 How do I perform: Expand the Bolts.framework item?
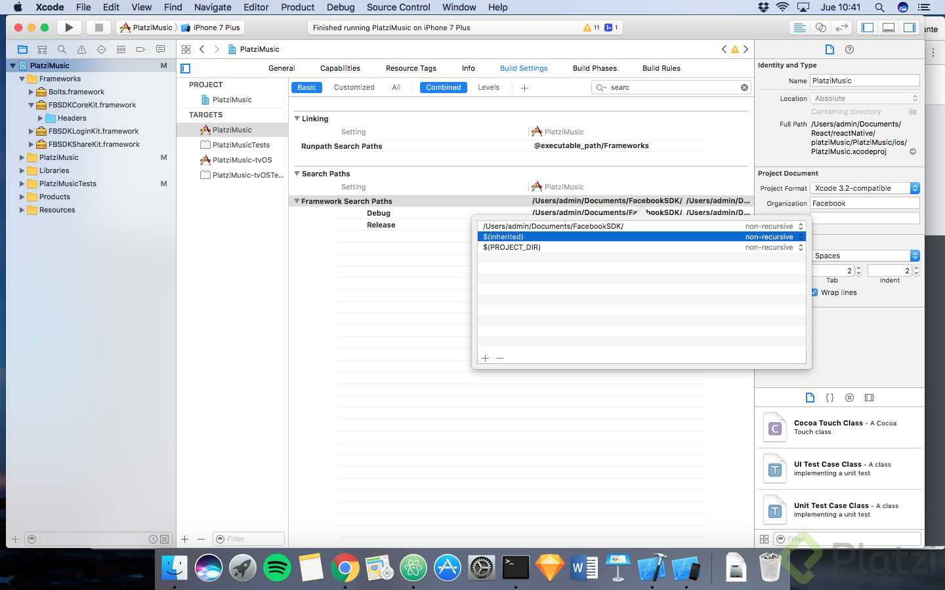31,92
